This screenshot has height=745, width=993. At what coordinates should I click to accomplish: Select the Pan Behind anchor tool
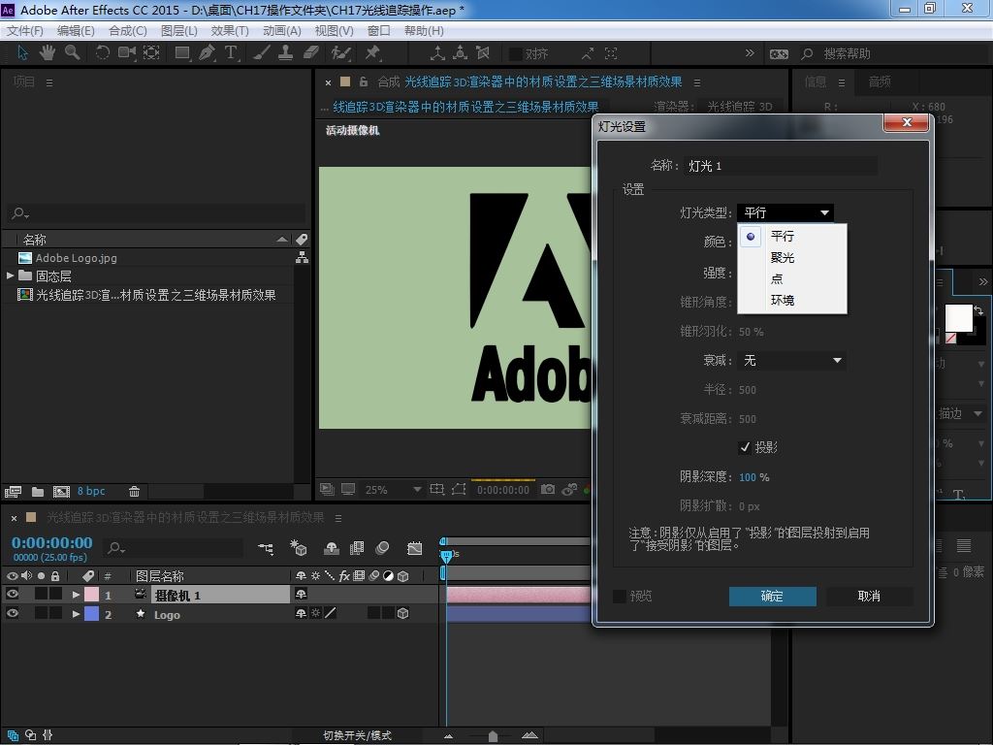click(151, 53)
